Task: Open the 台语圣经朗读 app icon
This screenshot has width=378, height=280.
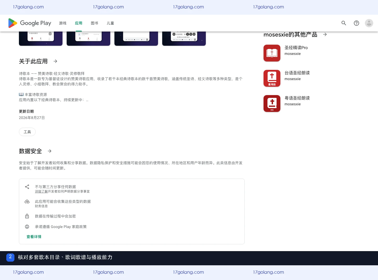Action: [x=272, y=78]
